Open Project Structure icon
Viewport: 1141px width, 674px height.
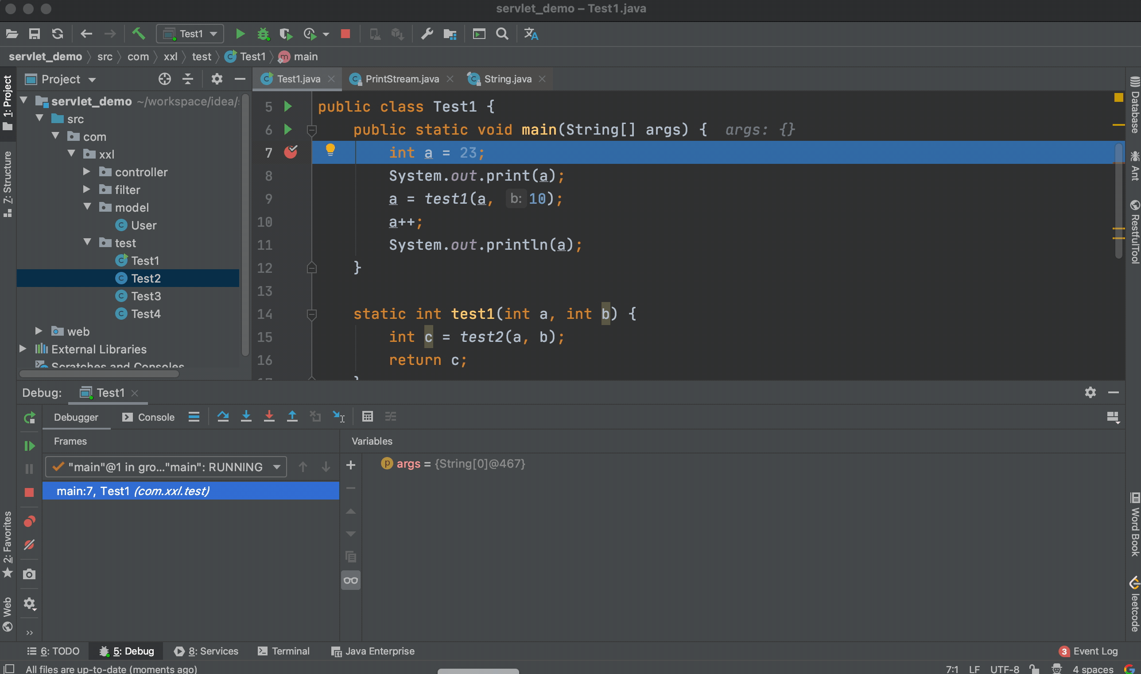(450, 34)
